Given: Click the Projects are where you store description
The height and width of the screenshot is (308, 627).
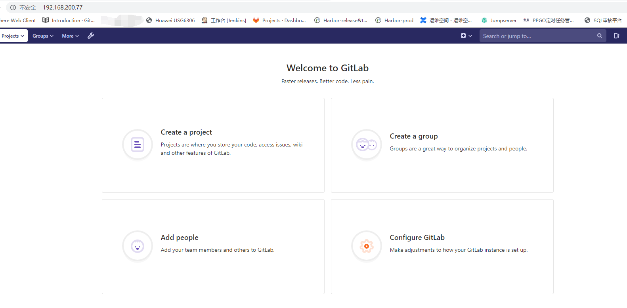Looking at the screenshot, I should (231, 149).
